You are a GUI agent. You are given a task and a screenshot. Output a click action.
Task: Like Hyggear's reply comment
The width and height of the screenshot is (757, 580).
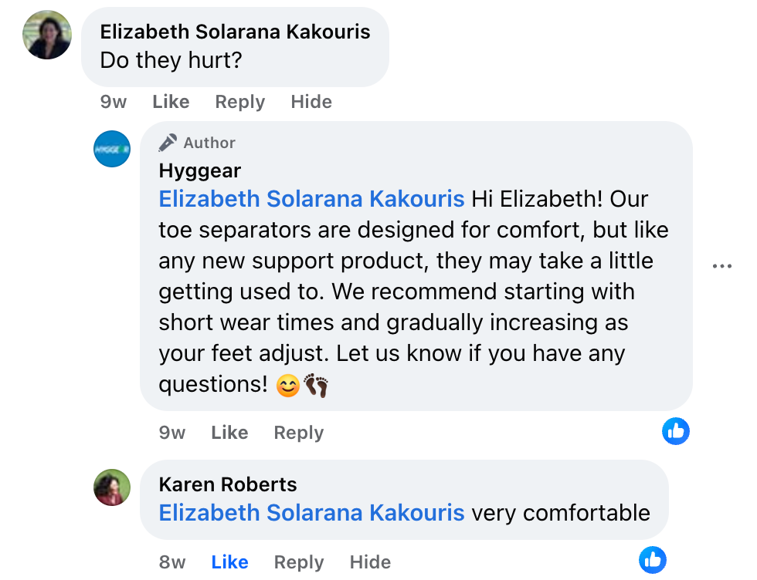pyautogui.click(x=229, y=433)
